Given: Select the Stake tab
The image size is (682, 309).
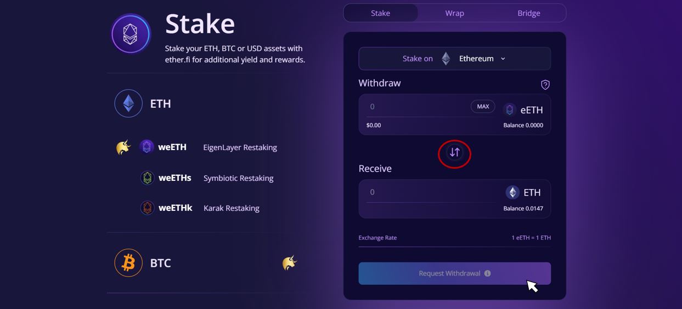Looking at the screenshot, I should (380, 13).
